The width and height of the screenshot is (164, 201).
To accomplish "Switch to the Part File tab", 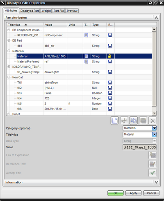I will (59, 11).
